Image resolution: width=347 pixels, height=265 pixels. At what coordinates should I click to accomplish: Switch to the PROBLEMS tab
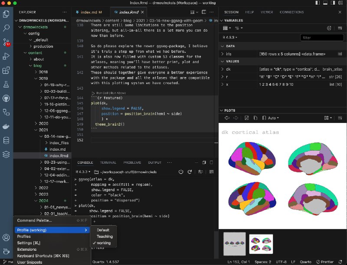(x=132, y=162)
